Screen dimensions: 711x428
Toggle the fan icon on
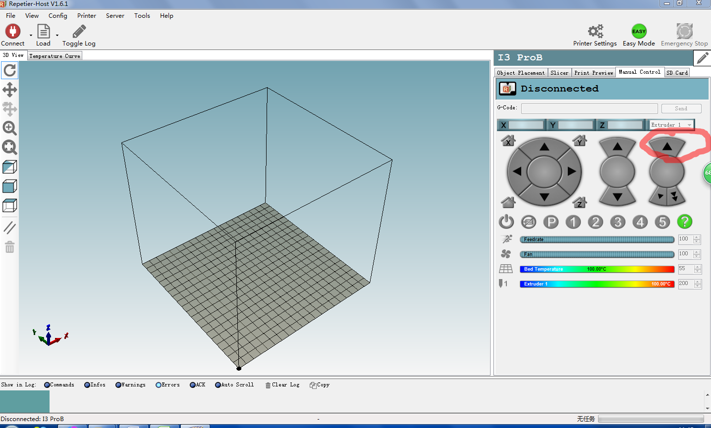(x=506, y=254)
